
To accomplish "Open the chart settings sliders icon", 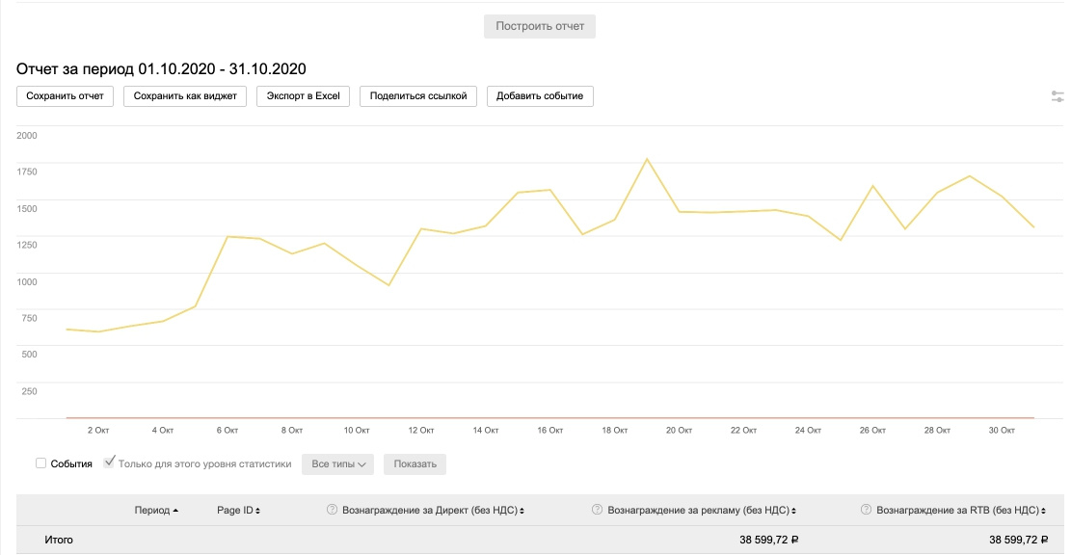I will coord(1058,96).
